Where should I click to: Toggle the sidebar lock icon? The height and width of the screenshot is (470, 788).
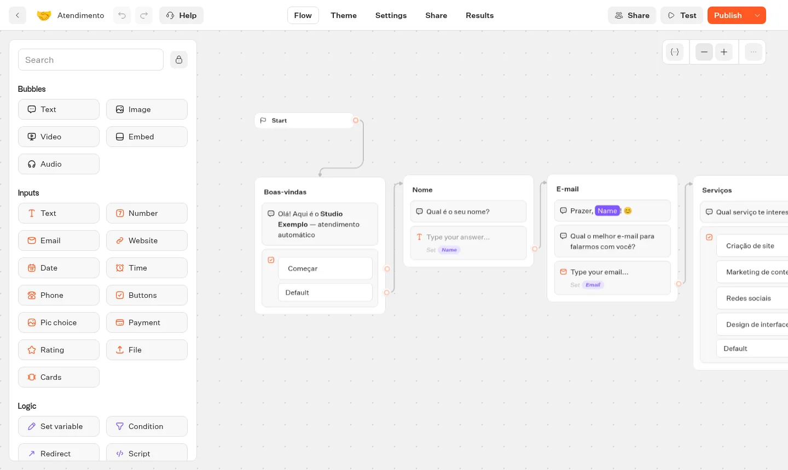pyautogui.click(x=179, y=60)
